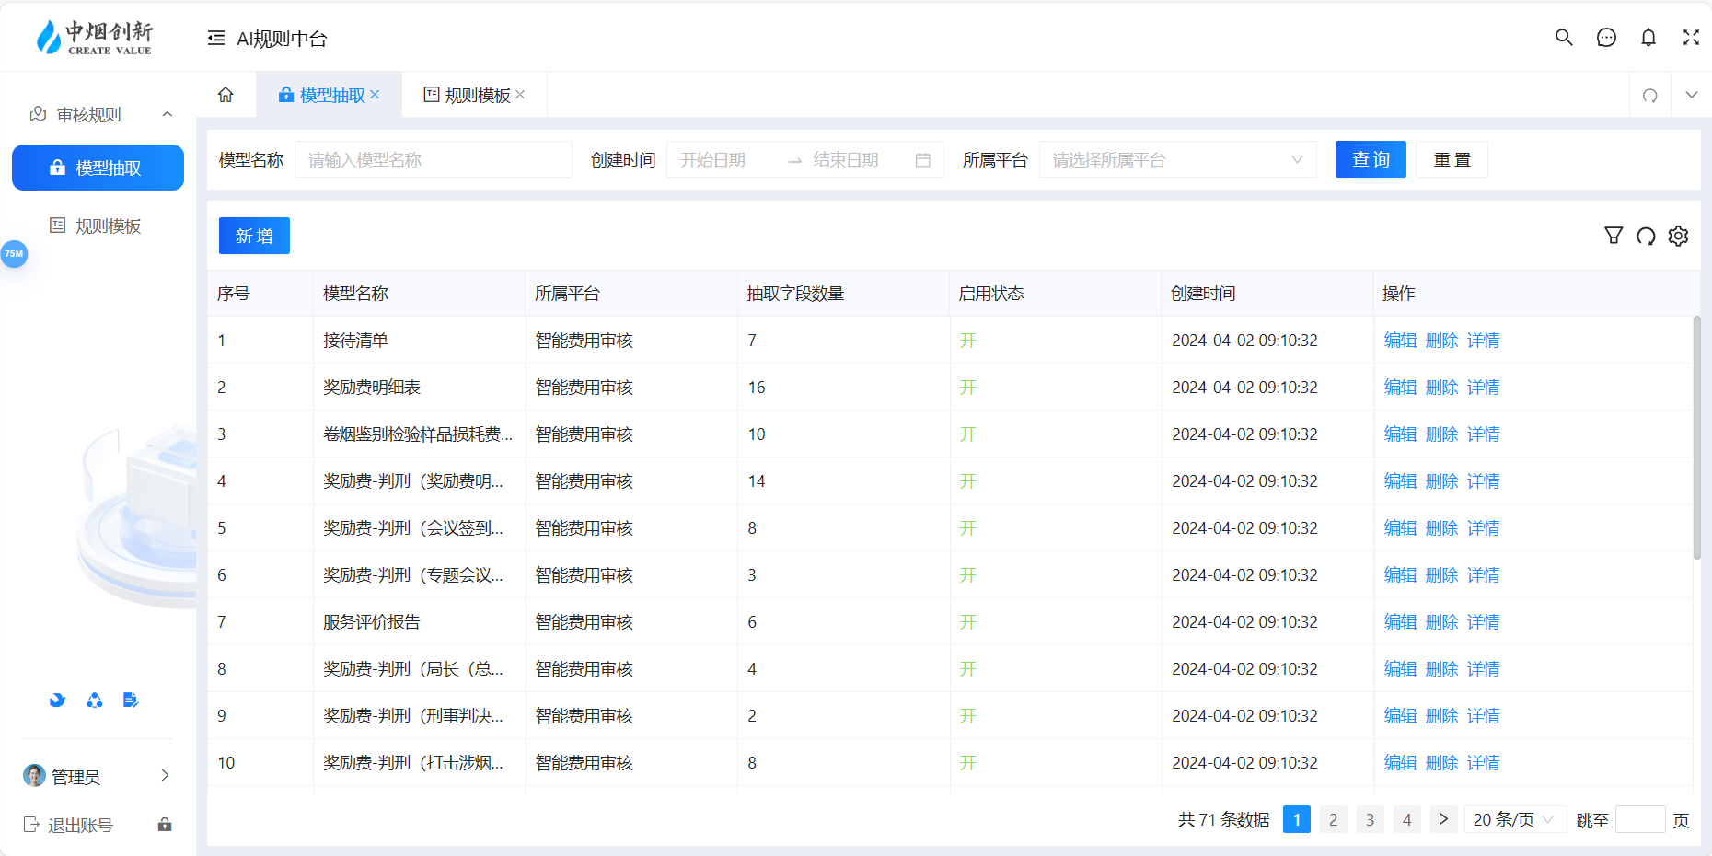Click 退出账号 to log out

click(69, 825)
